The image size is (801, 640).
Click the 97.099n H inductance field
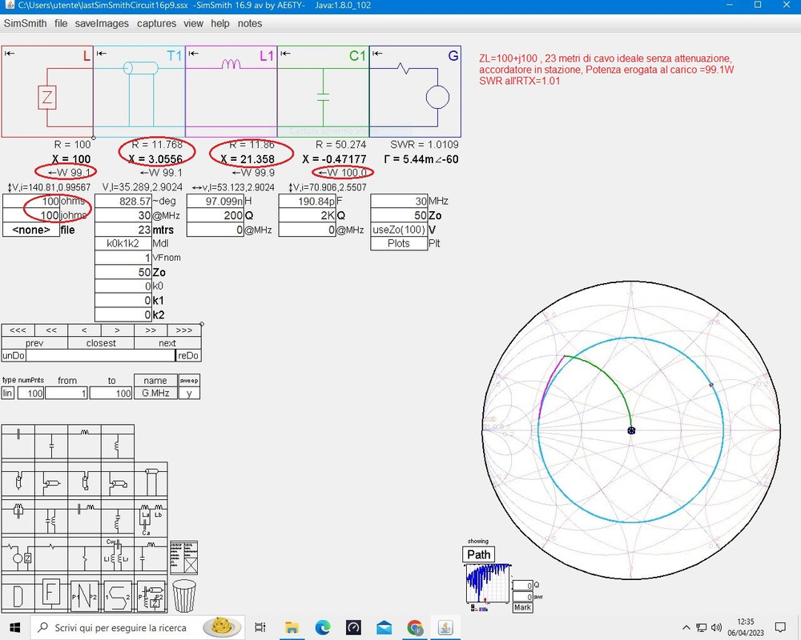tap(215, 201)
